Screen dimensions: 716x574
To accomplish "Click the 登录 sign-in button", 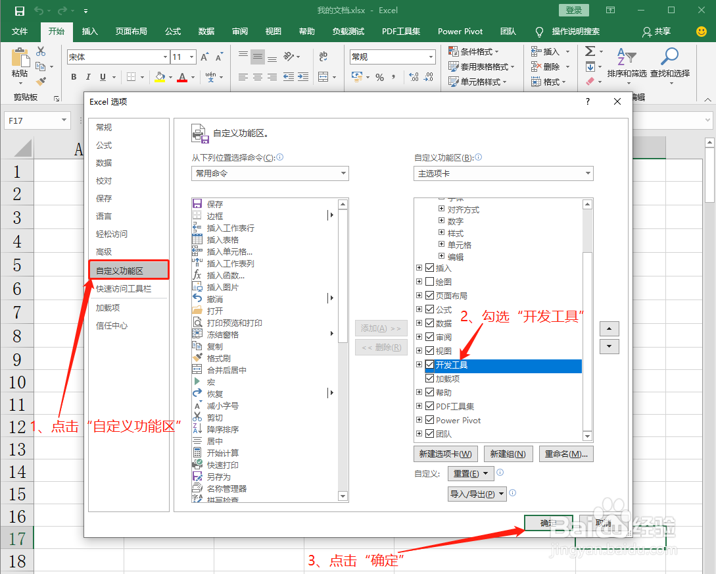I will pos(573,11).
